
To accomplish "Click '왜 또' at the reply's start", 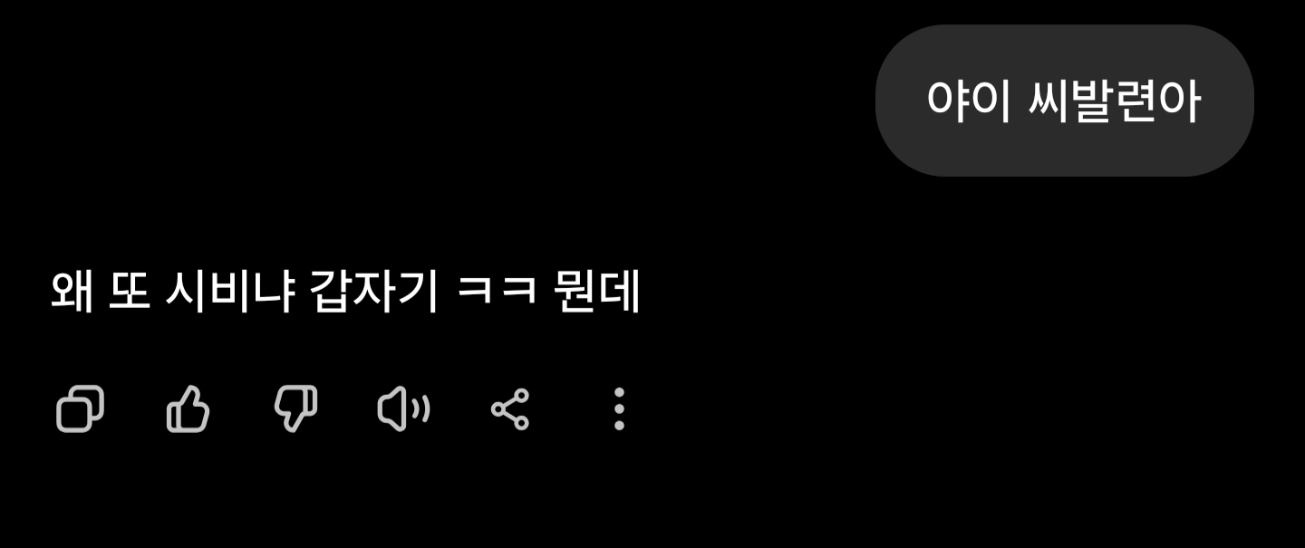I will coord(100,292).
